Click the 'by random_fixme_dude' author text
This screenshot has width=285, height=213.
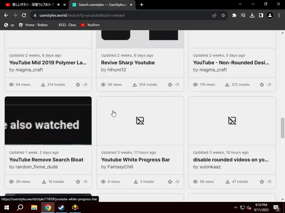click(x=34, y=167)
